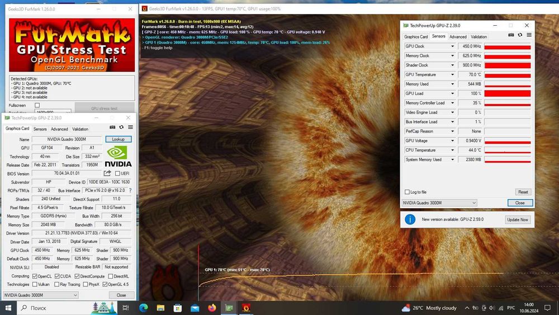Viewport: 559px width, 315px height.
Task: Expand GPU Clock sensor dropdown
Action: click(452, 46)
